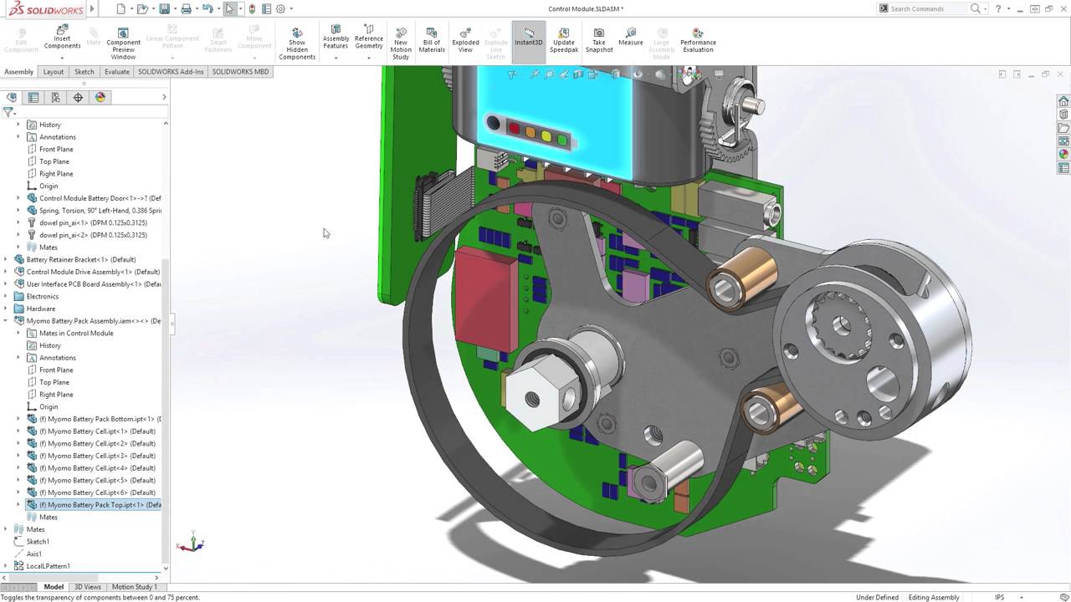The image size is (1071, 602).
Task: Expand the Hardware folder
Action: click(x=6, y=309)
